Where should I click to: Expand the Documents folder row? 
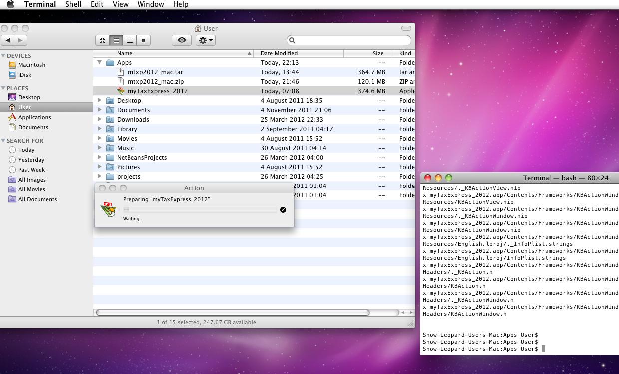coord(99,110)
